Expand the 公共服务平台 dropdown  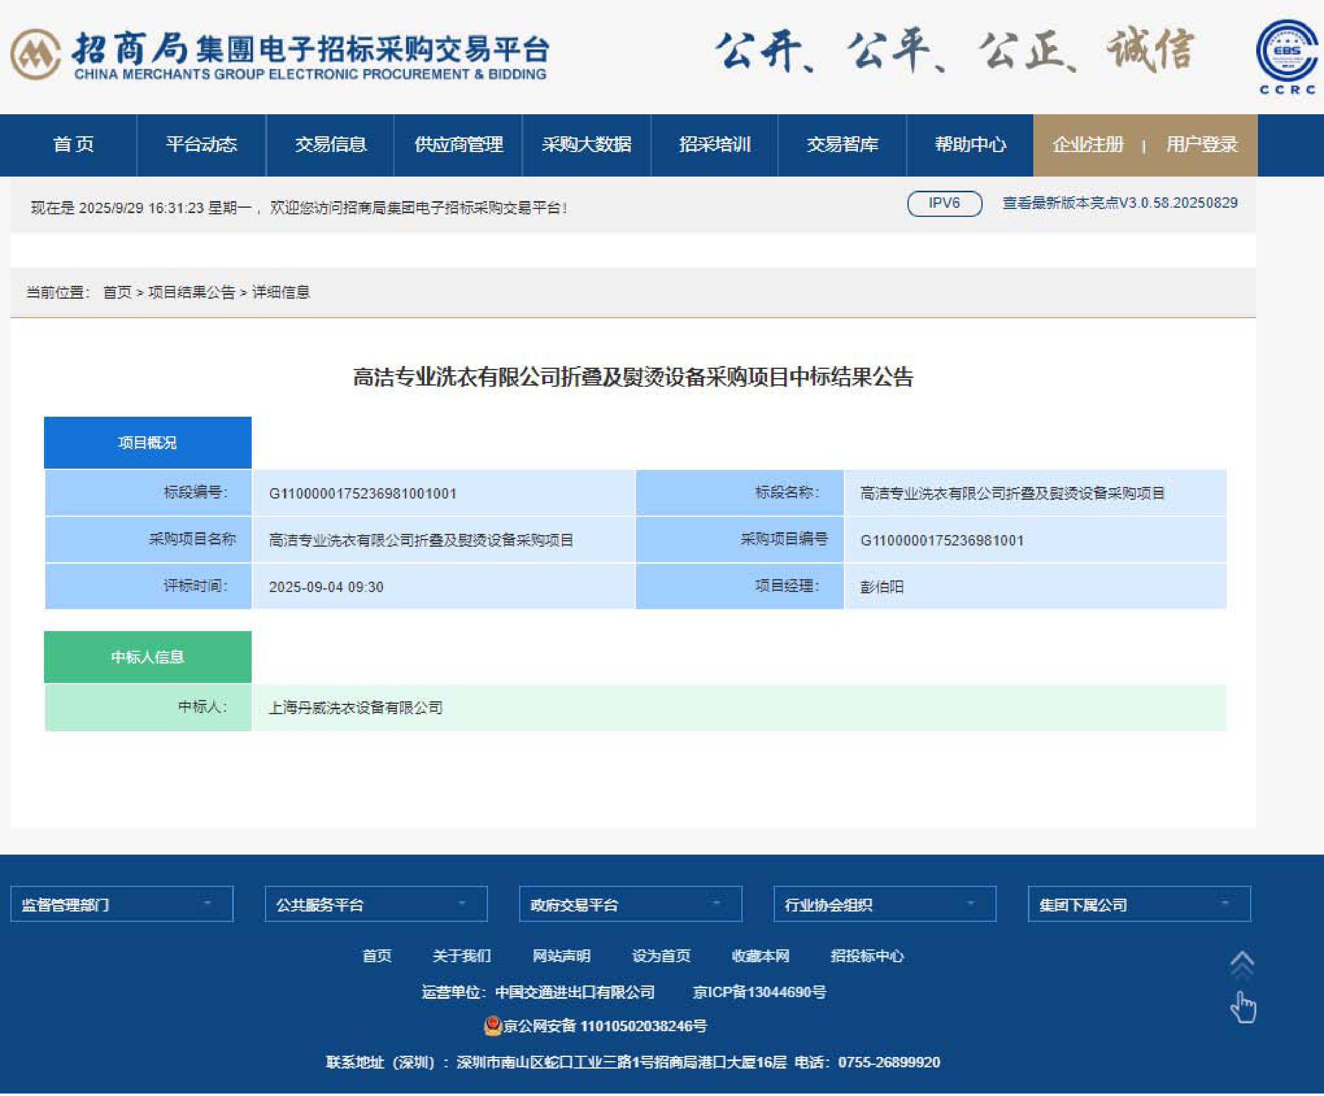click(x=376, y=904)
